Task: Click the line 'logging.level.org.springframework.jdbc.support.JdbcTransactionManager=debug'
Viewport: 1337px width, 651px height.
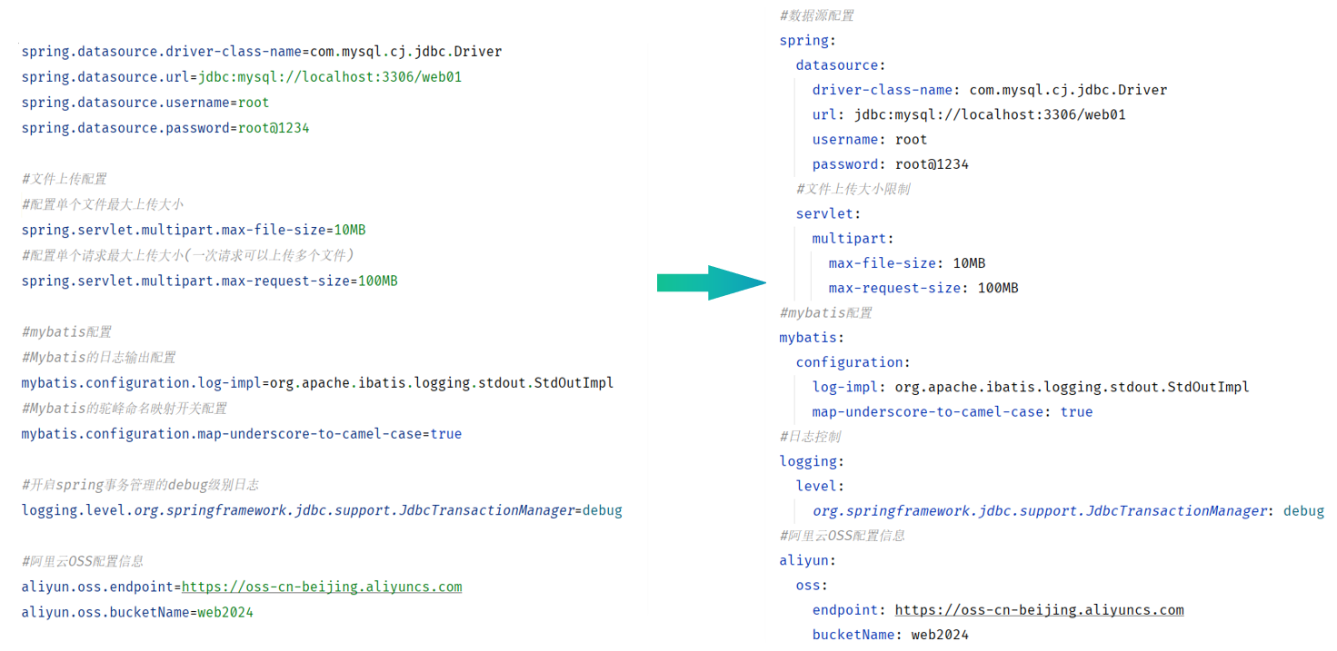Action: [322, 509]
